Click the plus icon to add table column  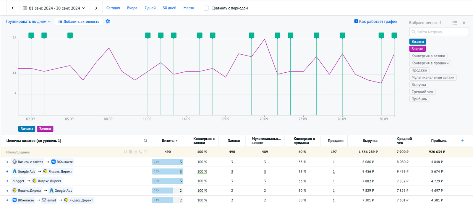[462, 141]
